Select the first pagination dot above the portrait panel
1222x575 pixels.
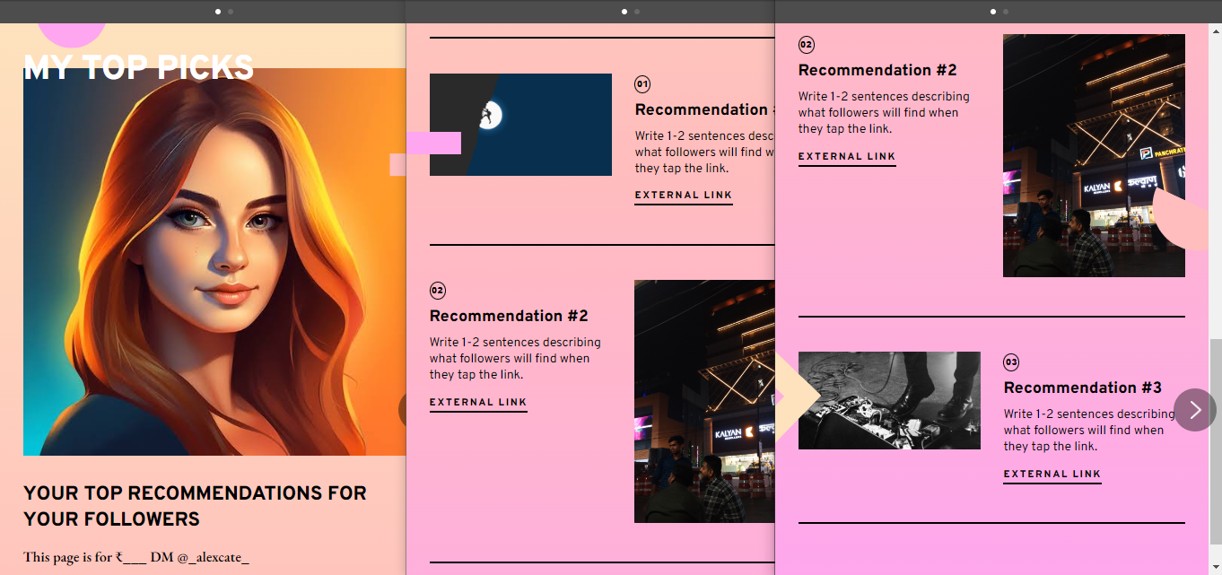(218, 12)
